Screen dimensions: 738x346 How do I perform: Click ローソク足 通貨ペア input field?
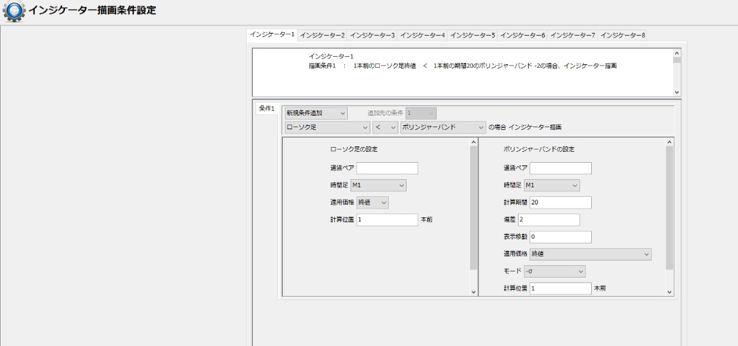pos(387,168)
